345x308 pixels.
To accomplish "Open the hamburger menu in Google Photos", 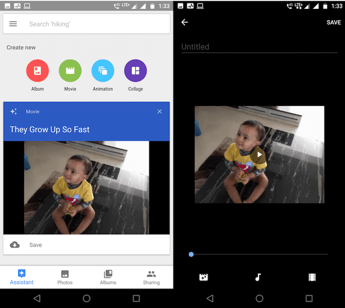I will click(x=13, y=24).
